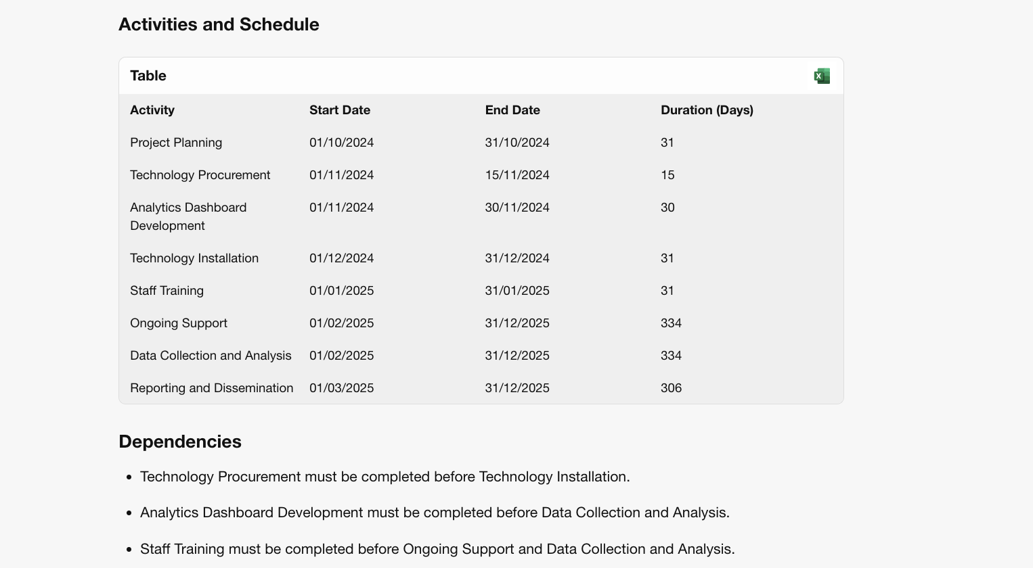Click the Analytics Dashboard Development cell
1033x568 pixels.
click(x=188, y=216)
